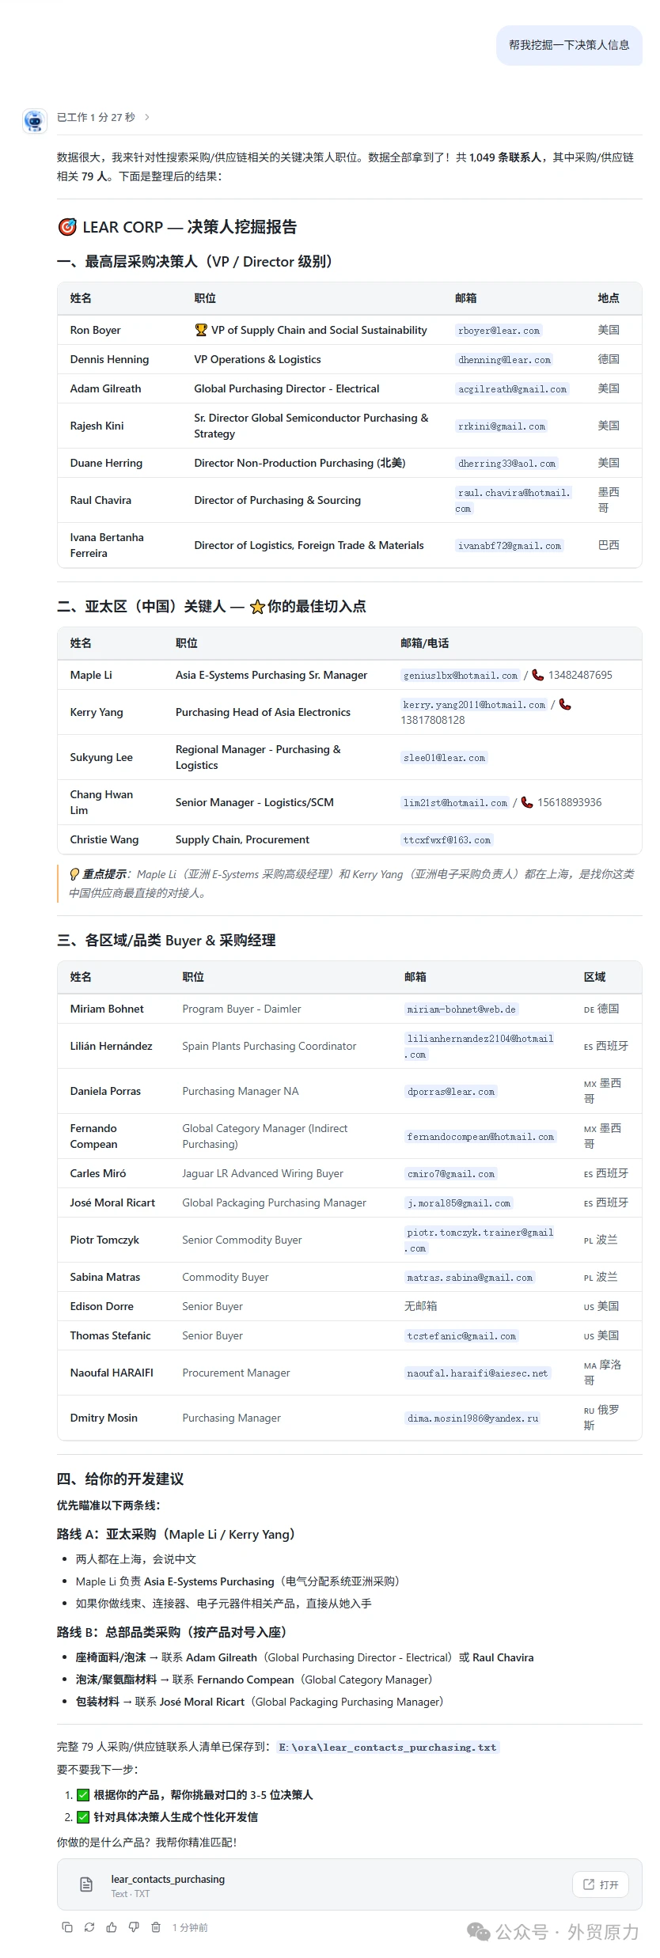Click the title VP Operations & Logistics
This screenshot has height=1958, width=660.
click(257, 359)
